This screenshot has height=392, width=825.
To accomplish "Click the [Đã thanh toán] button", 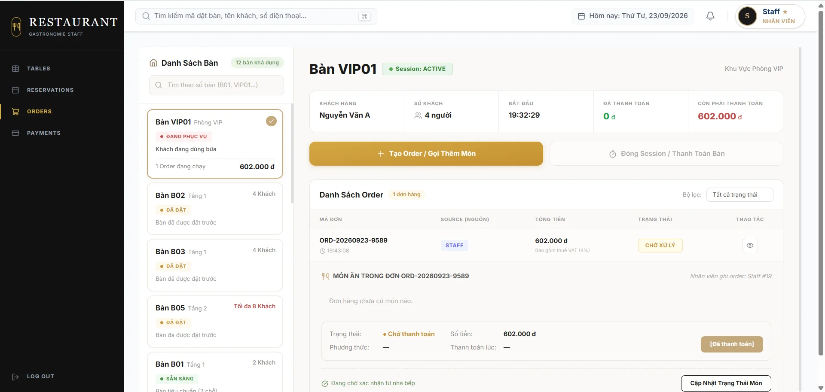I will [x=732, y=344].
